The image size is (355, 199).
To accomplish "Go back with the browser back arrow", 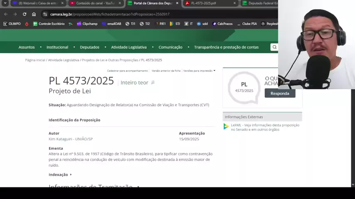I will point(6,14).
